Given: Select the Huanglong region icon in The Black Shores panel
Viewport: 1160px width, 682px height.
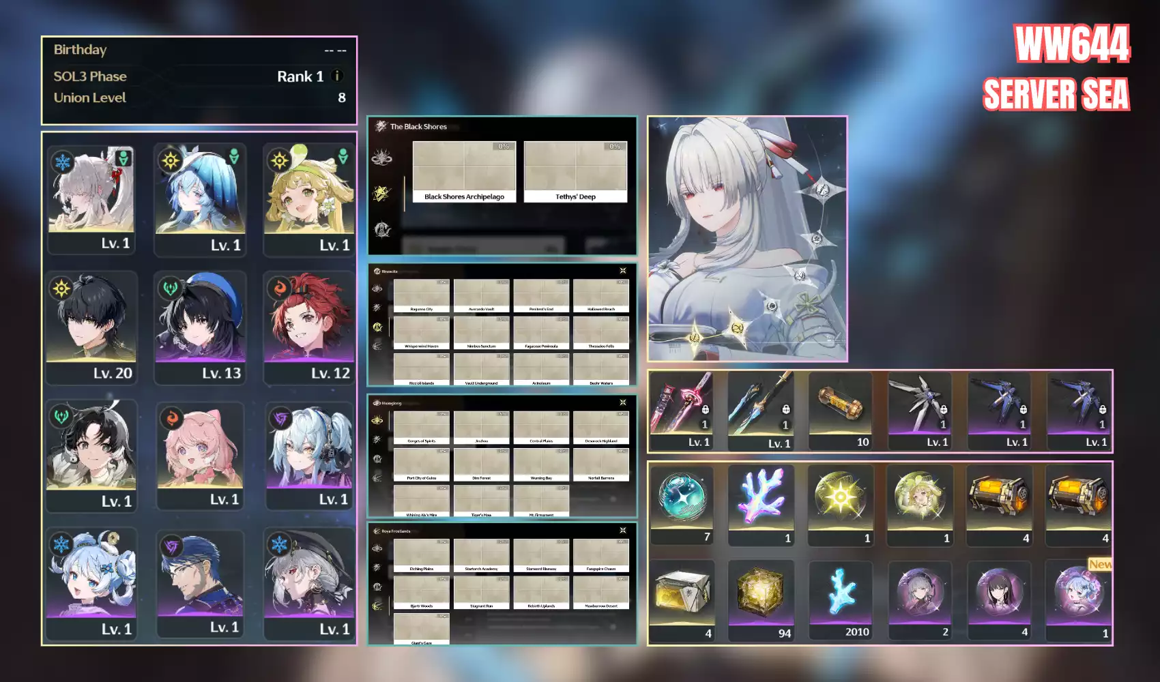Looking at the screenshot, I should coord(381,158).
